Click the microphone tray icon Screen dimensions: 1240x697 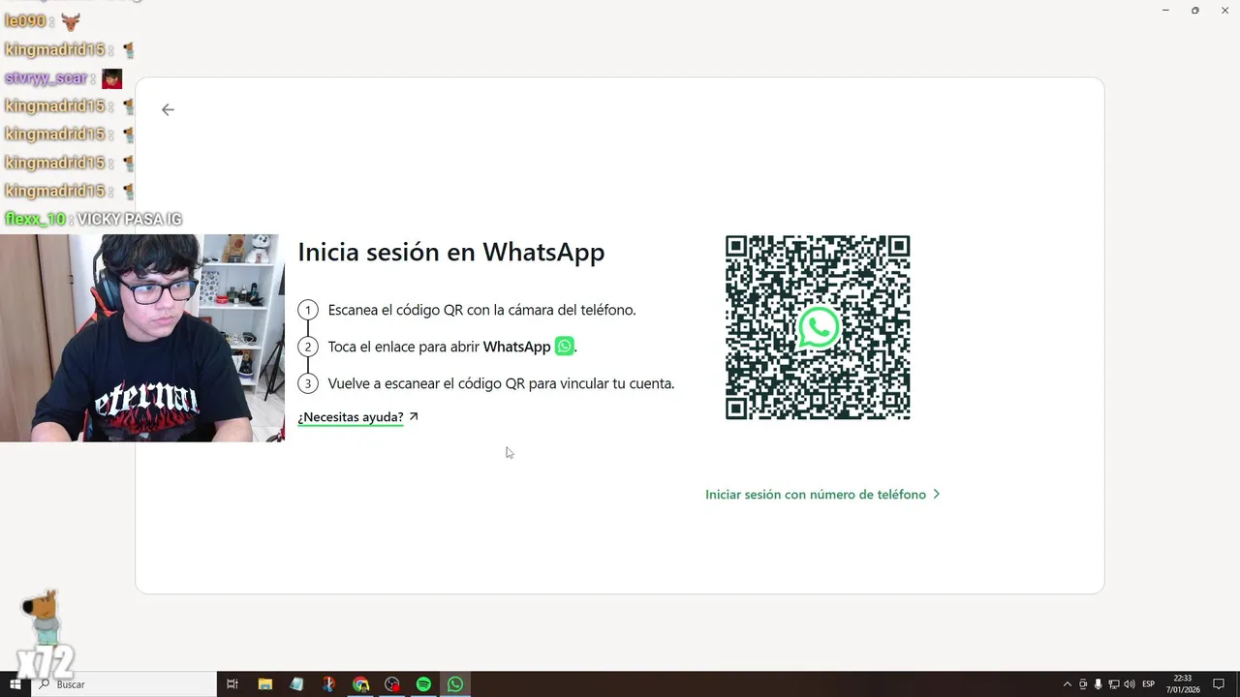tap(1099, 684)
